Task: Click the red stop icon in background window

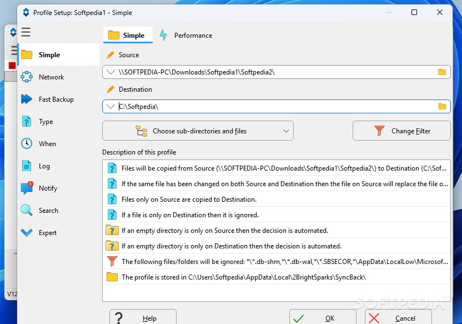Action: point(12,66)
